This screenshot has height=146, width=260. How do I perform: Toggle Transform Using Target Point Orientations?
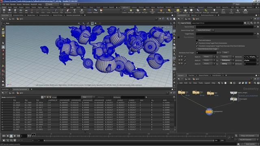tap(197, 43)
